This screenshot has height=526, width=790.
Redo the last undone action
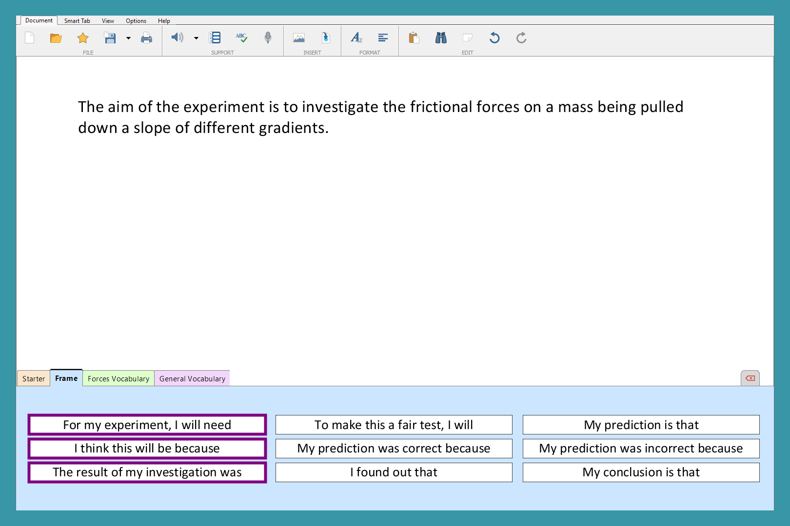pyautogui.click(x=521, y=38)
